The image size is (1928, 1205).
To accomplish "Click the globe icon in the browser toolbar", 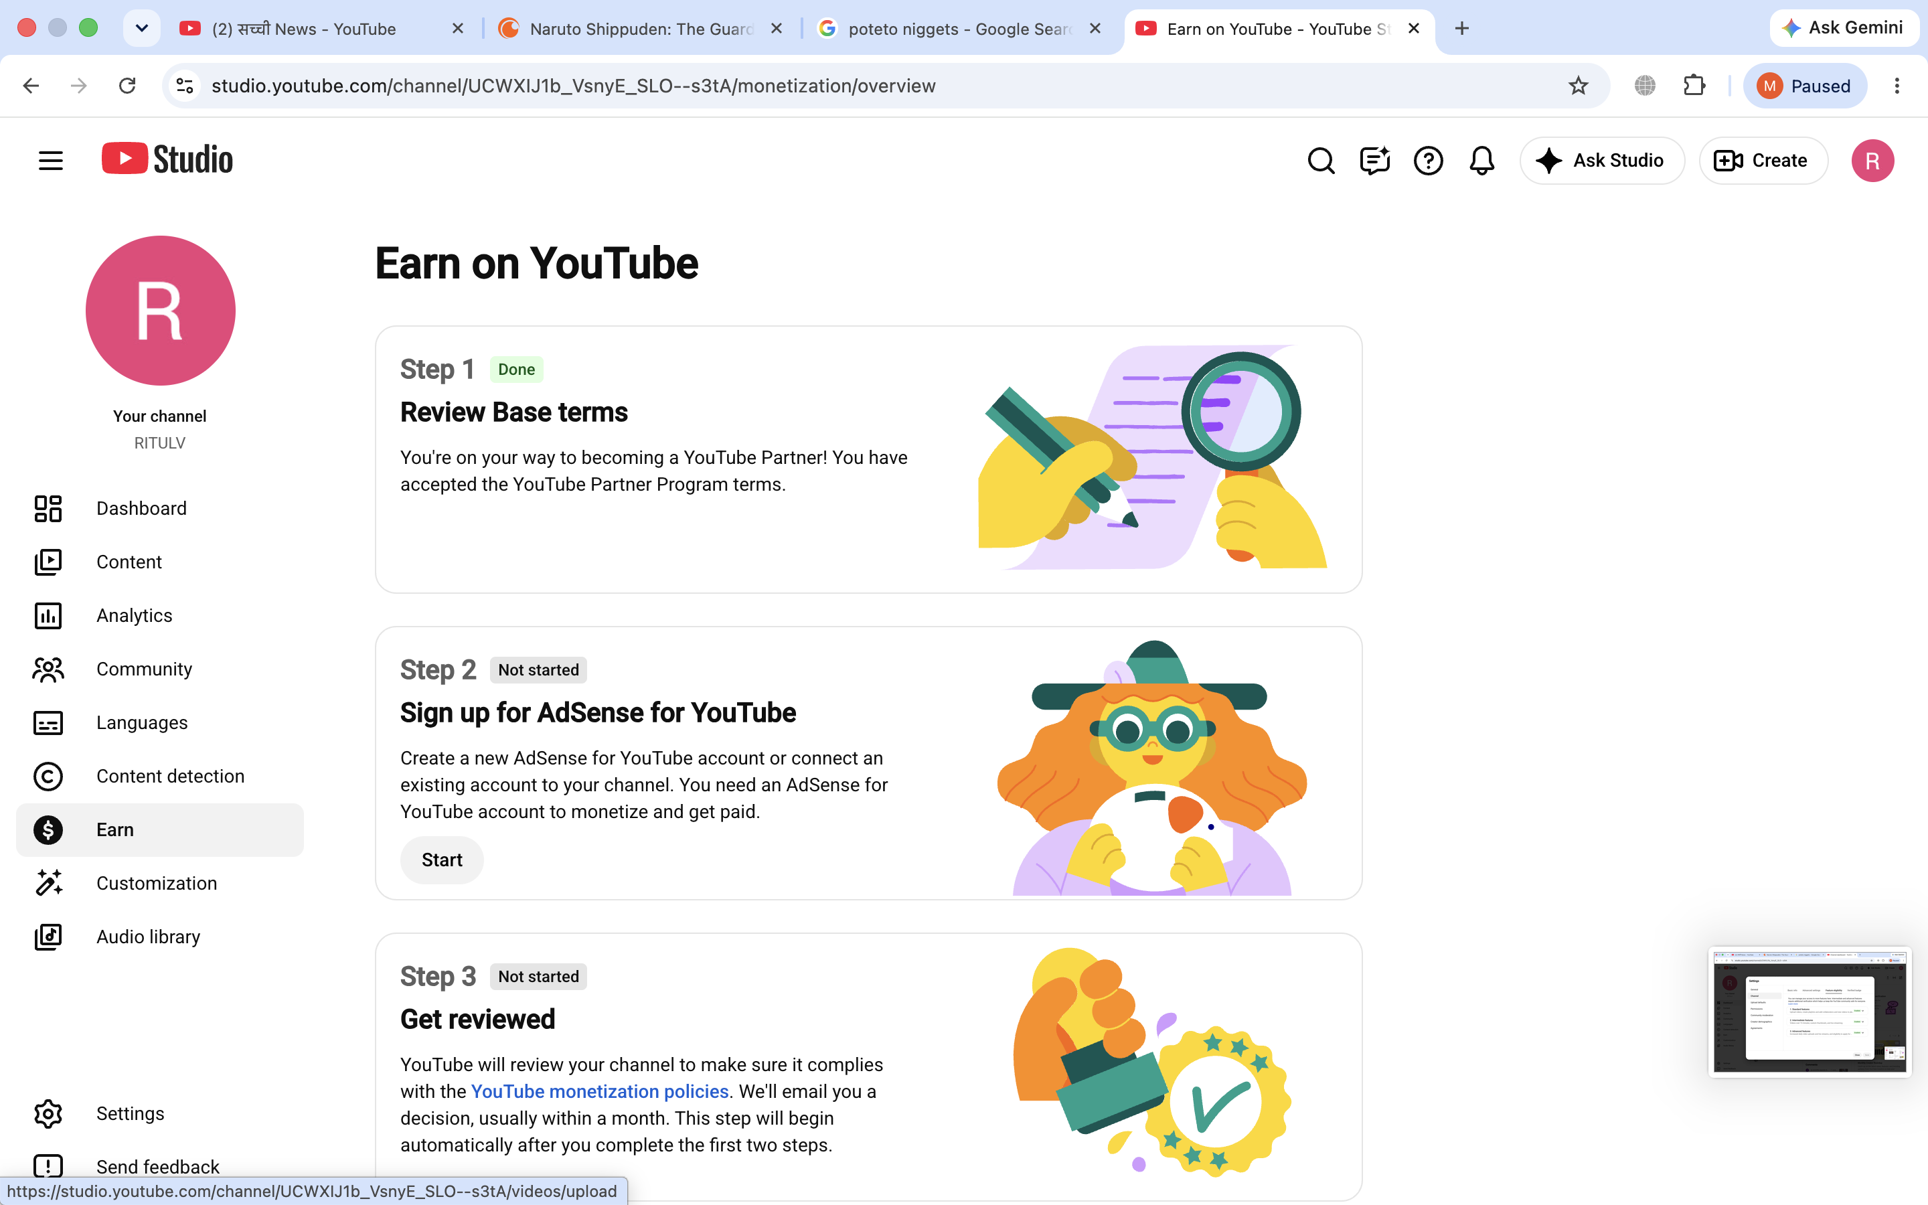I will click(x=1645, y=85).
